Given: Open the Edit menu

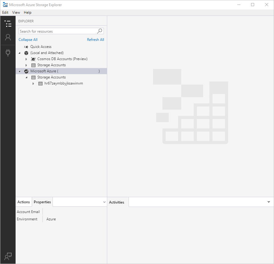Looking at the screenshot, I should [x=5, y=13].
